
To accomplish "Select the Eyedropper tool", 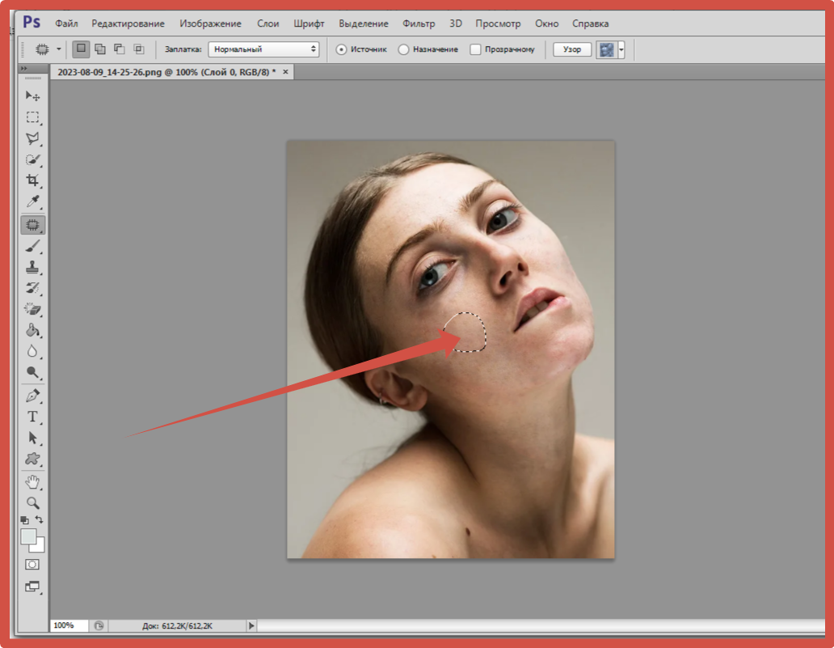I will 32,201.
